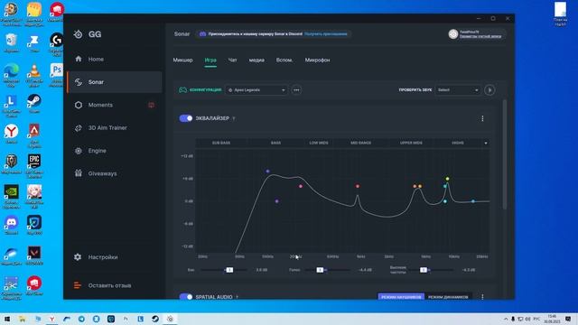The image size is (578, 325).
Task: Toggle the Spatial Audio switch
Action: [x=186, y=297]
